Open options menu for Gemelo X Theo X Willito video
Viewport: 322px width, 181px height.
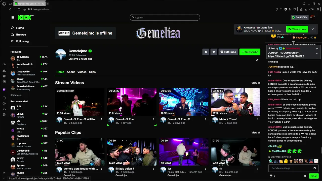(101, 119)
